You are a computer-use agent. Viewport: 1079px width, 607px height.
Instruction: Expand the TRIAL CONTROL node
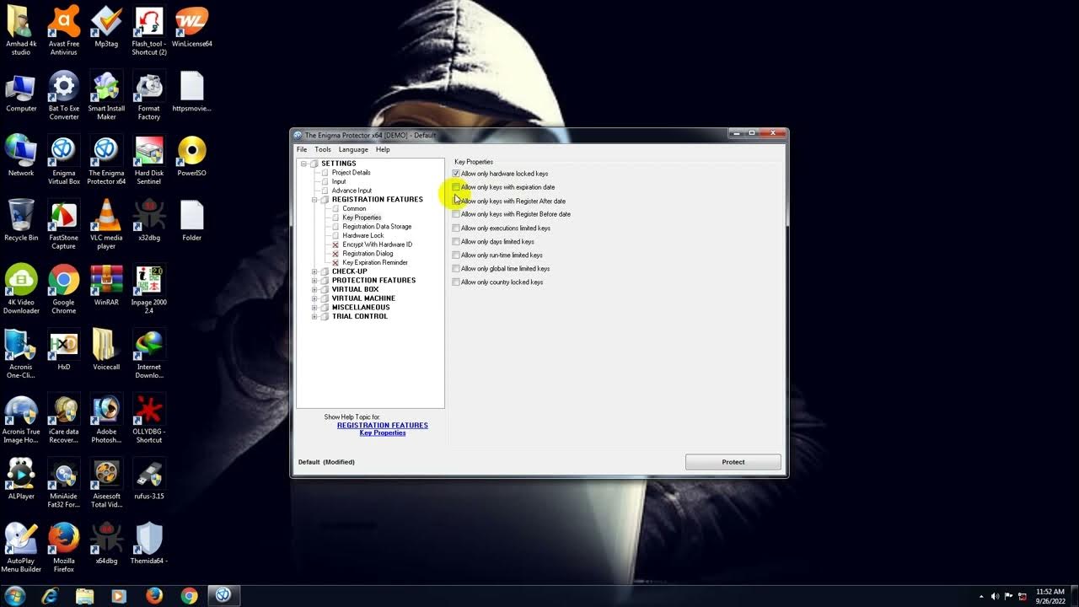point(314,316)
